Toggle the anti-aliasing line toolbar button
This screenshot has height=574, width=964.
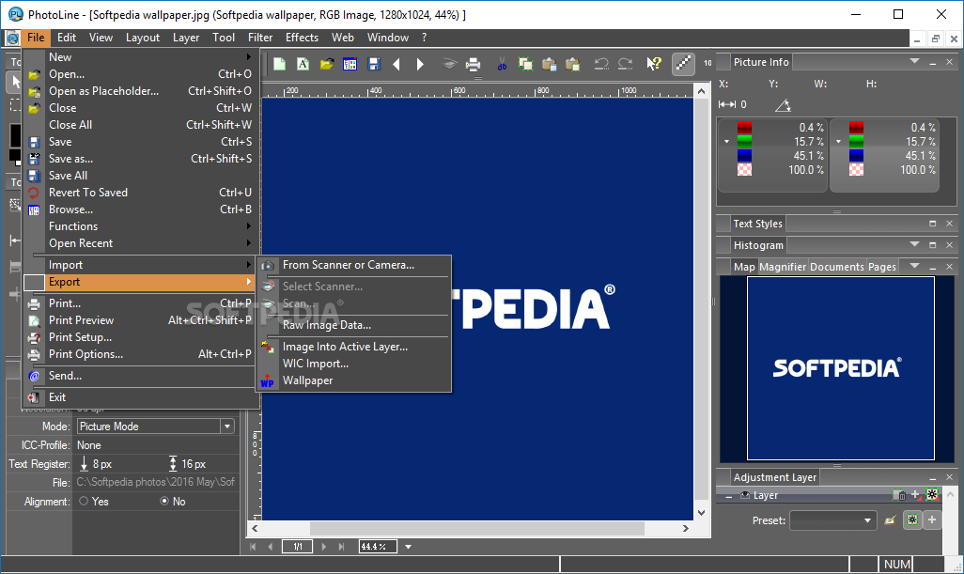pyautogui.click(x=683, y=63)
